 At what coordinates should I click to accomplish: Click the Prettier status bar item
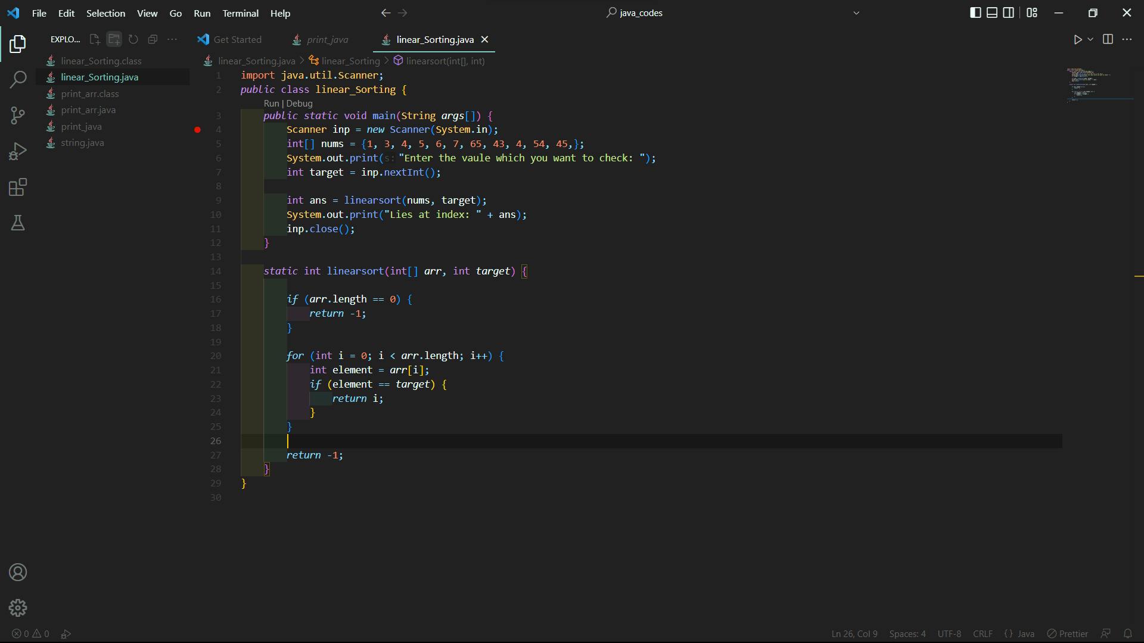[x=1068, y=633]
